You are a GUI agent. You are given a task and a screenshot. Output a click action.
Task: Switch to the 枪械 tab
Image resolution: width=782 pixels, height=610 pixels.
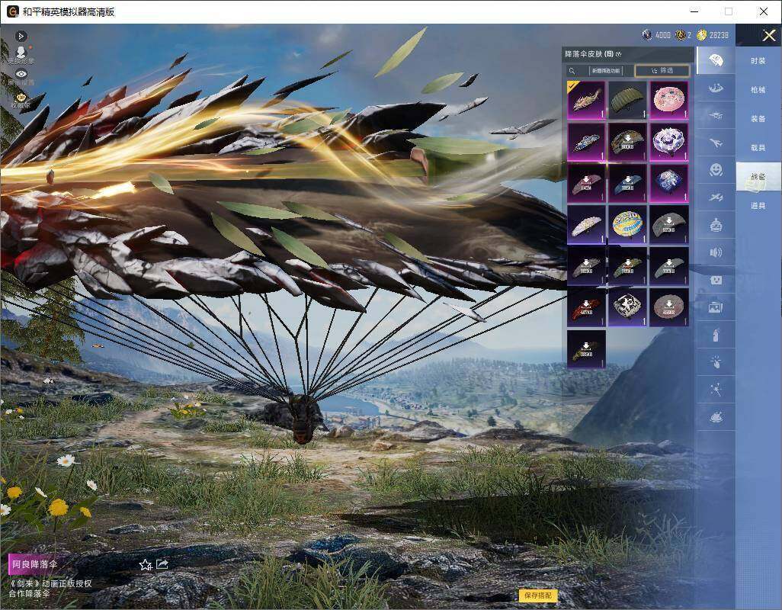[758, 90]
